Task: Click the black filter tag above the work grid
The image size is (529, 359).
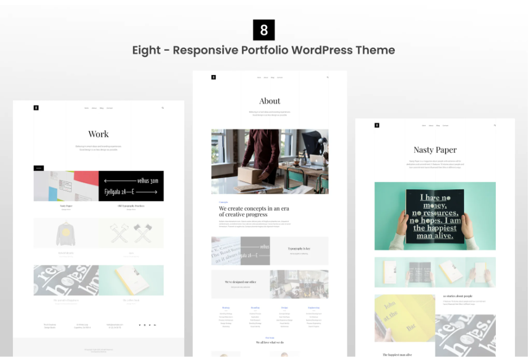Action: point(38,168)
